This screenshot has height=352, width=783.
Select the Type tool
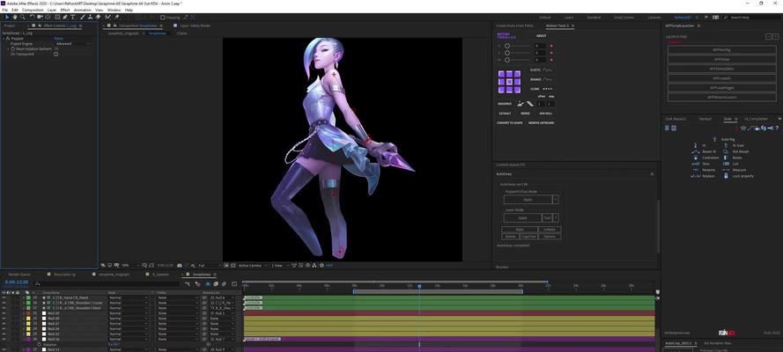pyautogui.click(x=73, y=17)
